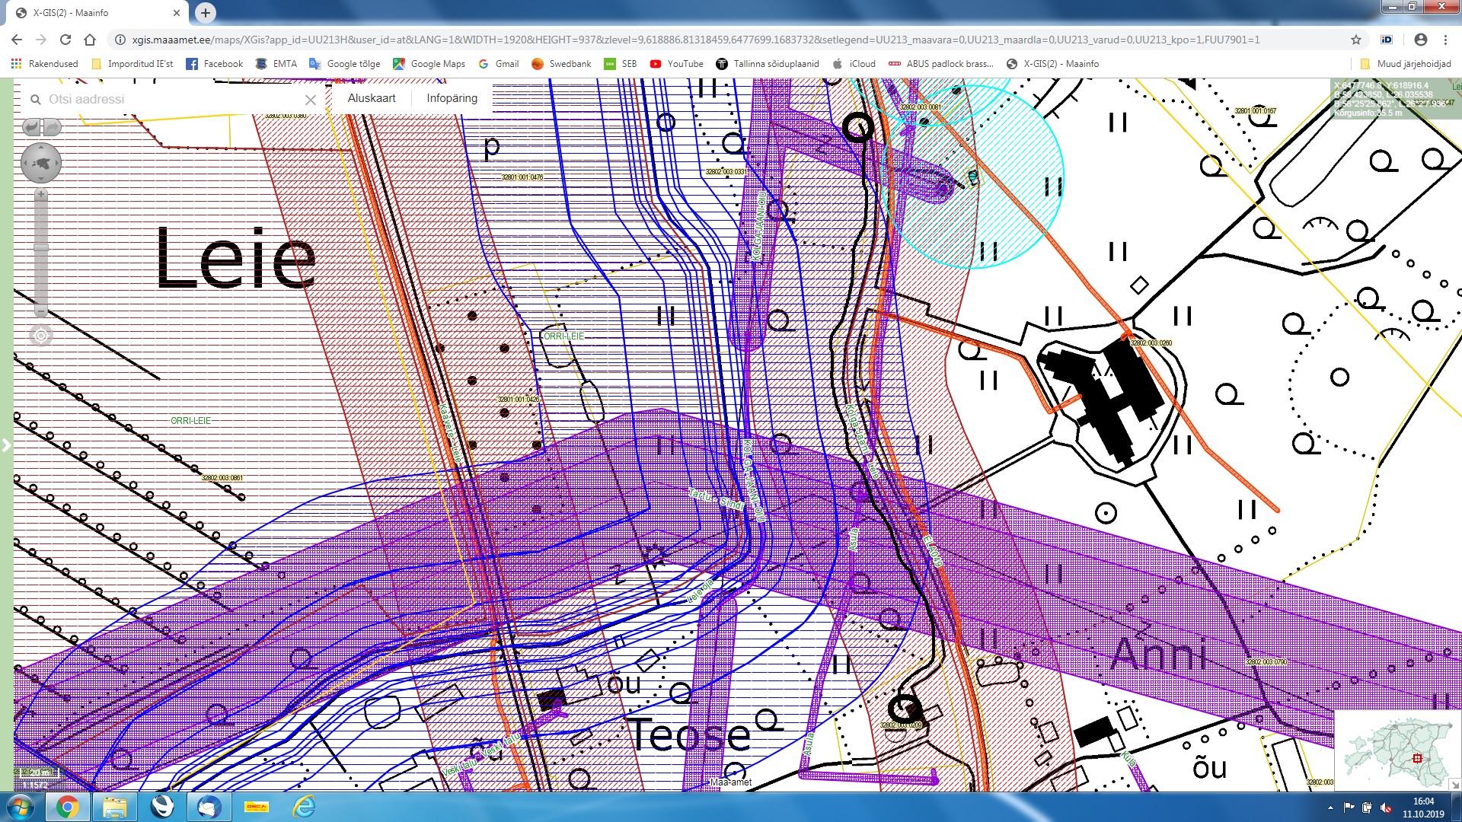Click the Estonia full-extent pan globe
Image resolution: width=1462 pixels, height=822 pixels.
click(x=41, y=163)
